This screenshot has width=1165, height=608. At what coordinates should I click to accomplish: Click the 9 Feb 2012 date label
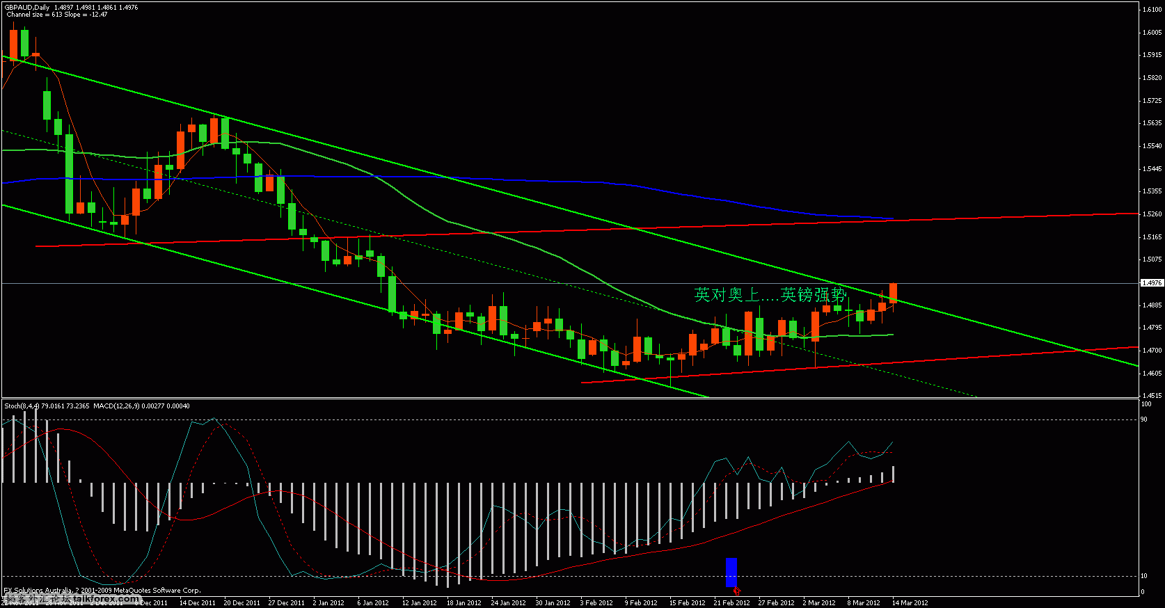641,602
